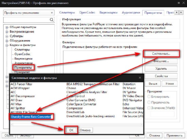Viewport: 187px width, 139px height.
Task: Expand the Воспроизведение tree node
Action: [x=7, y=32]
